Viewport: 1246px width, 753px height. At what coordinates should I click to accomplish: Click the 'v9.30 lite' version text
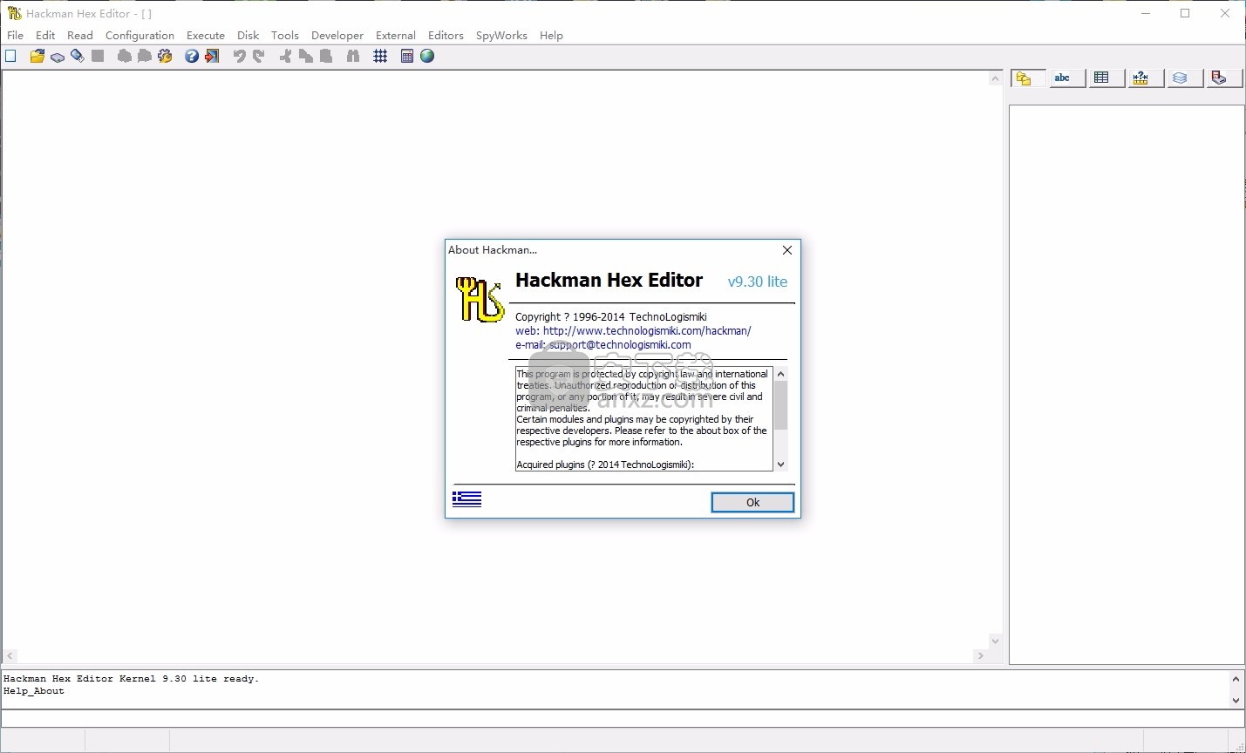(758, 282)
